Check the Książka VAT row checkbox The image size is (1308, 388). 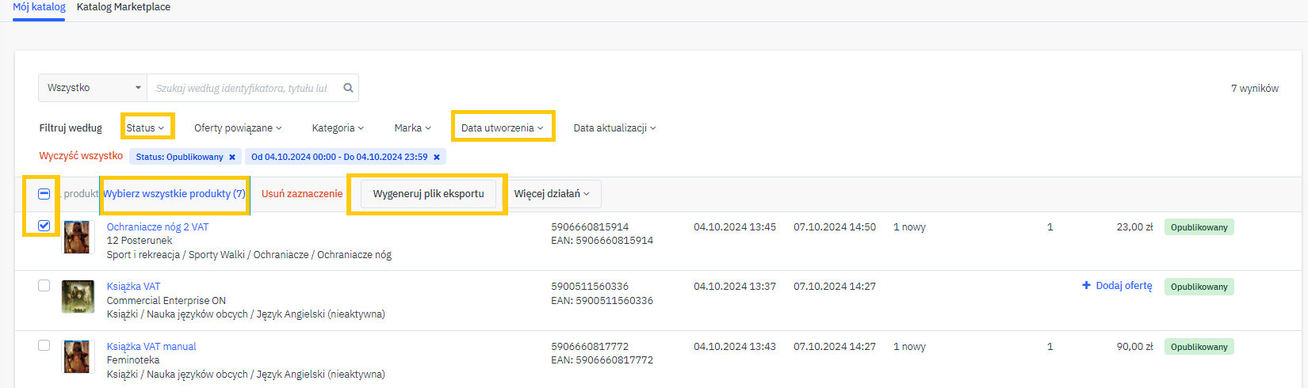tap(44, 285)
